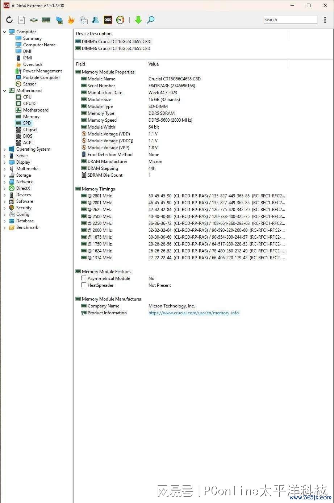Open the DMI page
Viewport: 334px width, 503px height.
[x=27, y=51]
